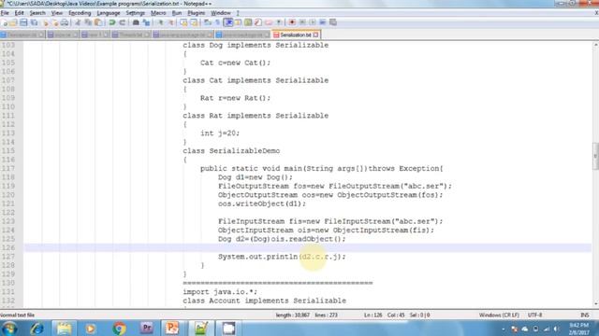
Task: Click the Zoom In toolbar icon
Action: tap(161, 22)
